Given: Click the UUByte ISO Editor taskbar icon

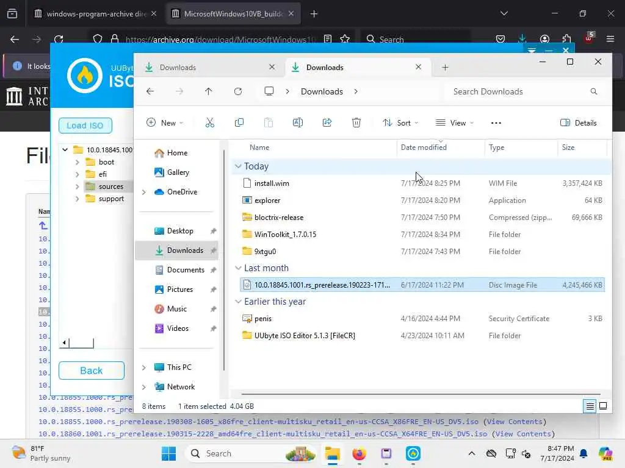Looking at the screenshot, I should tap(413, 453).
